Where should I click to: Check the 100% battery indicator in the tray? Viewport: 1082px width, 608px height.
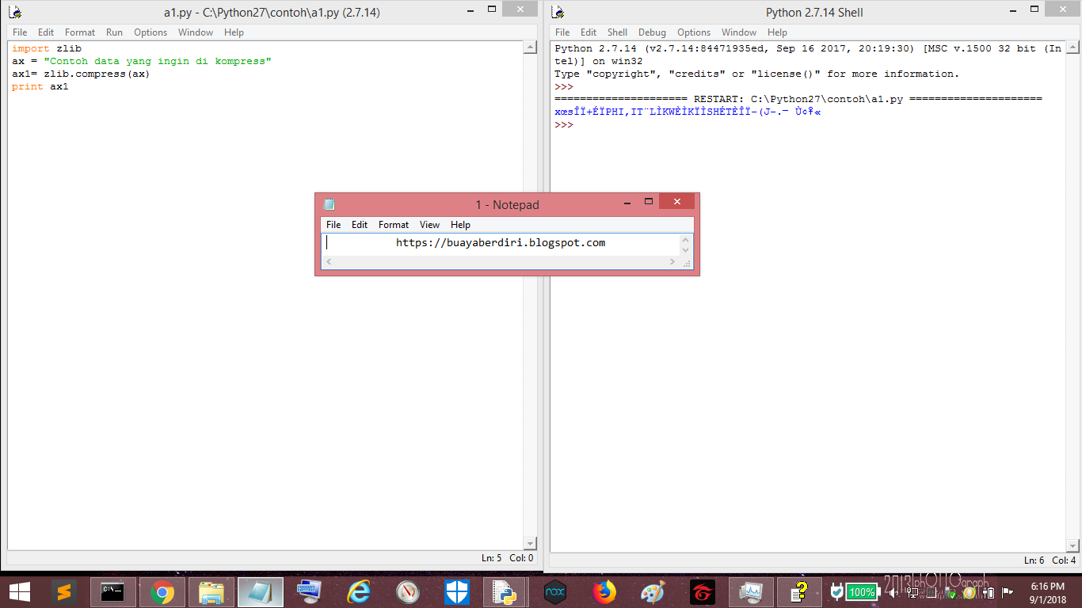[862, 592]
